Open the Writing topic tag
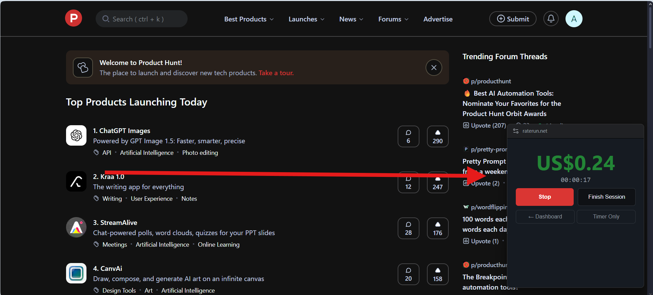 click(x=112, y=199)
